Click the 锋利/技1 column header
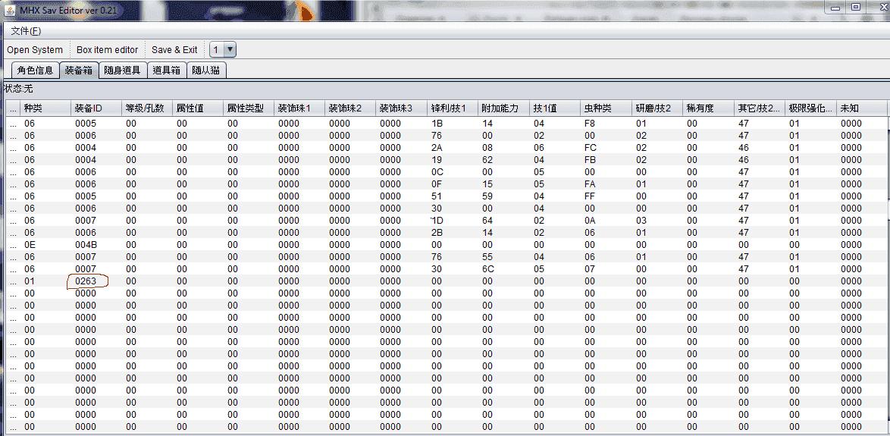This screenshot has height=436, width=890. pyautogui.click(x=452, y=108)
